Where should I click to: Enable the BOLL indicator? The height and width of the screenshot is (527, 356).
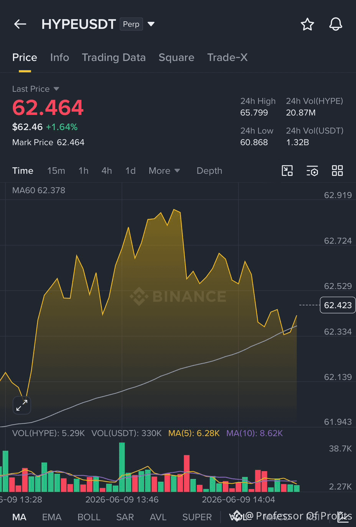pos(89,517)
